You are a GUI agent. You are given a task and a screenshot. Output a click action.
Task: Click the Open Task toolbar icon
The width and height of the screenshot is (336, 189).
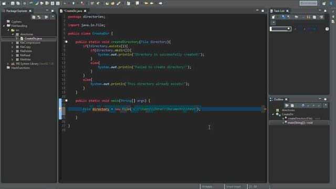[113, 3]
